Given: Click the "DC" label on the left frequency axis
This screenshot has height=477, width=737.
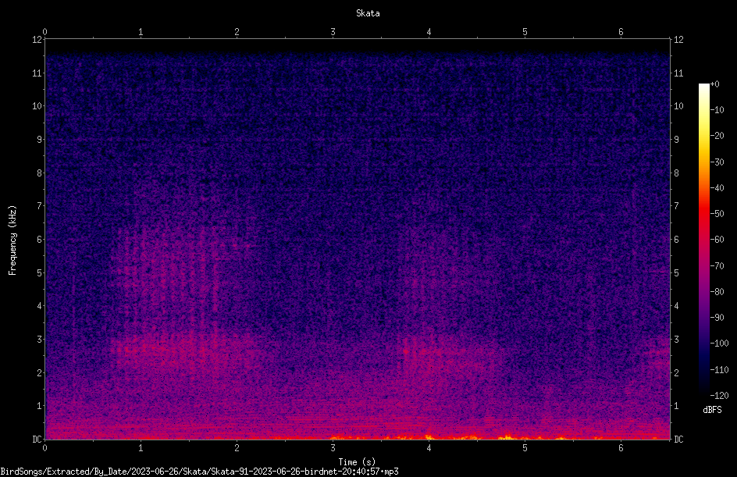Looking at the screenshot, I should pos(37,439).
